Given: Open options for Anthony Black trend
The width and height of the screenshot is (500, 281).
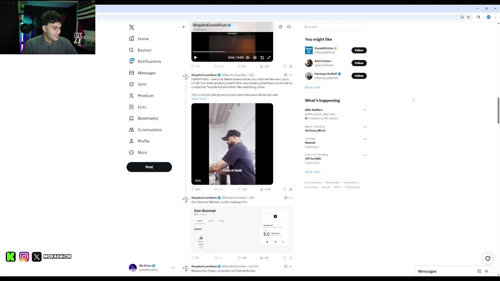Looking at the screenshot, I should click(365, 127).
